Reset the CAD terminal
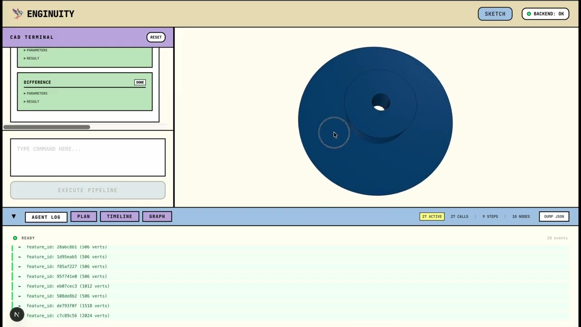This screenshot has width=581, height=327. (156, 37)
